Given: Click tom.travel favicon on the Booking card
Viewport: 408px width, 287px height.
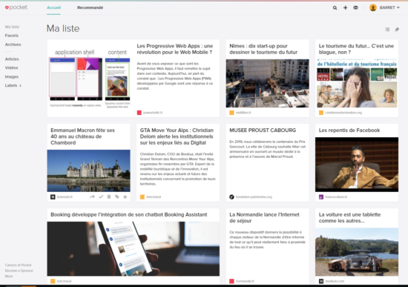Looking at the screenshot, I should pyautogui.click(x=53, y=281).
